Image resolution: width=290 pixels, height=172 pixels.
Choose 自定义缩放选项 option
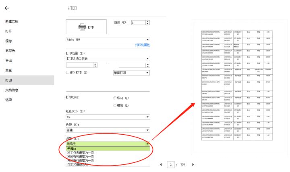tap(108, 164)
